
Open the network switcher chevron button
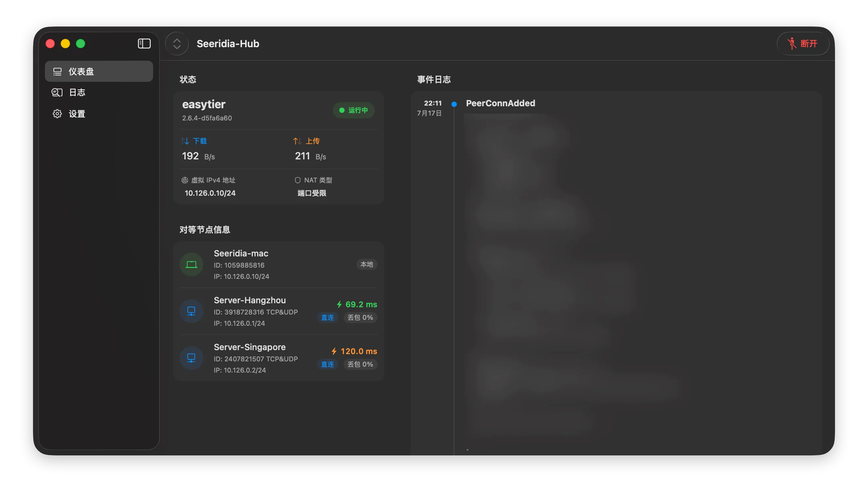[x=177, y=44]
